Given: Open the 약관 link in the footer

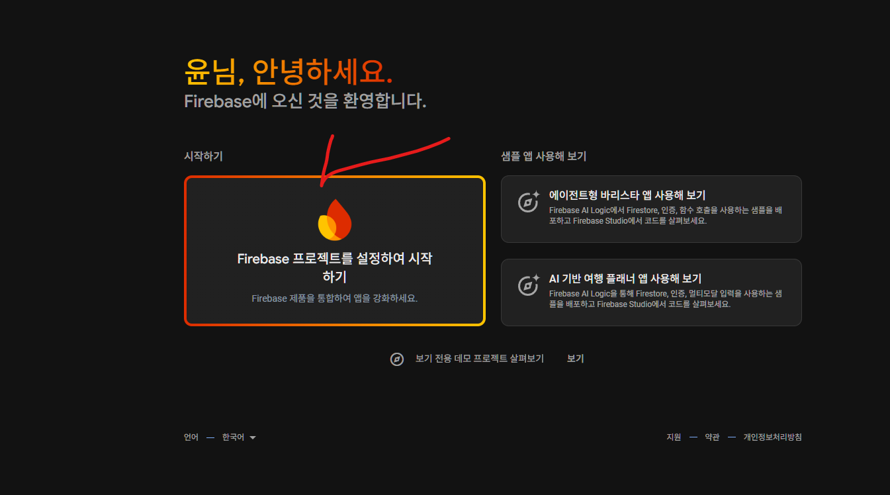Looking at the screenshot, I should tap(712, 437).
